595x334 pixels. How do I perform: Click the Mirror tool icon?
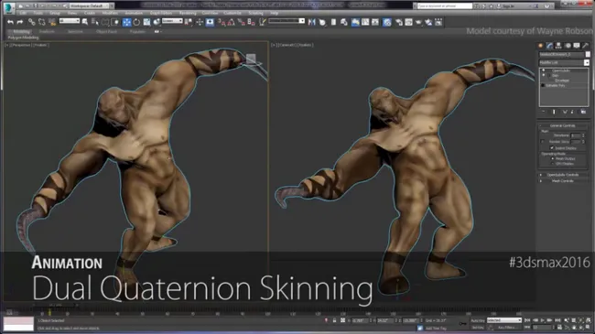311,22
